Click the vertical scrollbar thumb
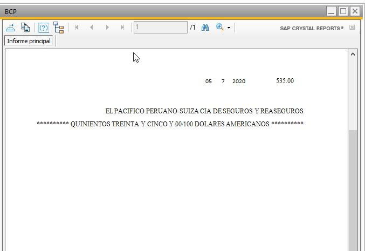Viewport: 365px width, 251px height. point(353,190)
